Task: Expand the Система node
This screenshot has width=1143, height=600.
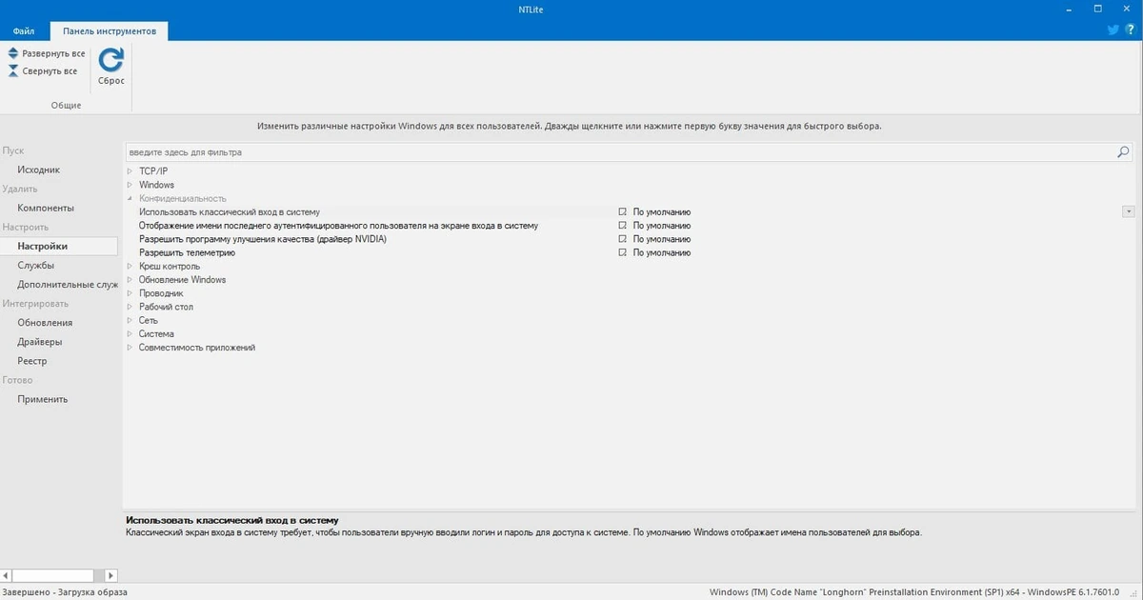Action: (130, 334)
